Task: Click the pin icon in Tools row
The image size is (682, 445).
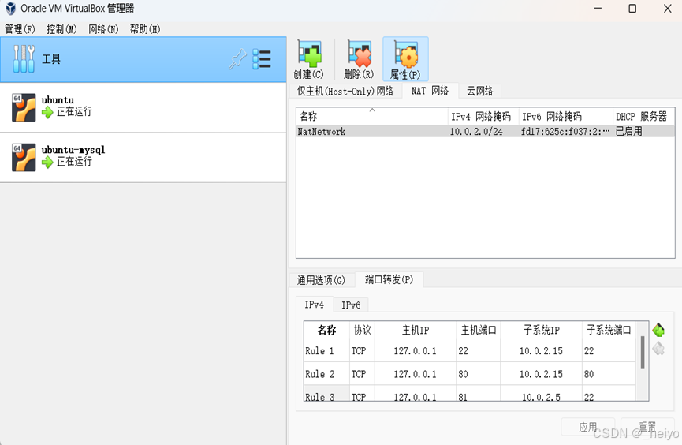Action: point(237,59)
